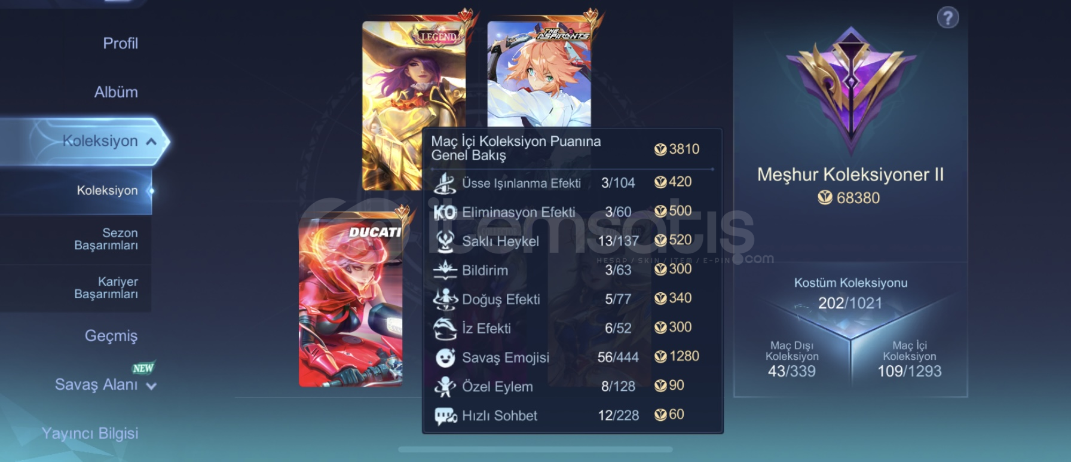Select the Doğuş Efekti spawn icon

(445, 299)
